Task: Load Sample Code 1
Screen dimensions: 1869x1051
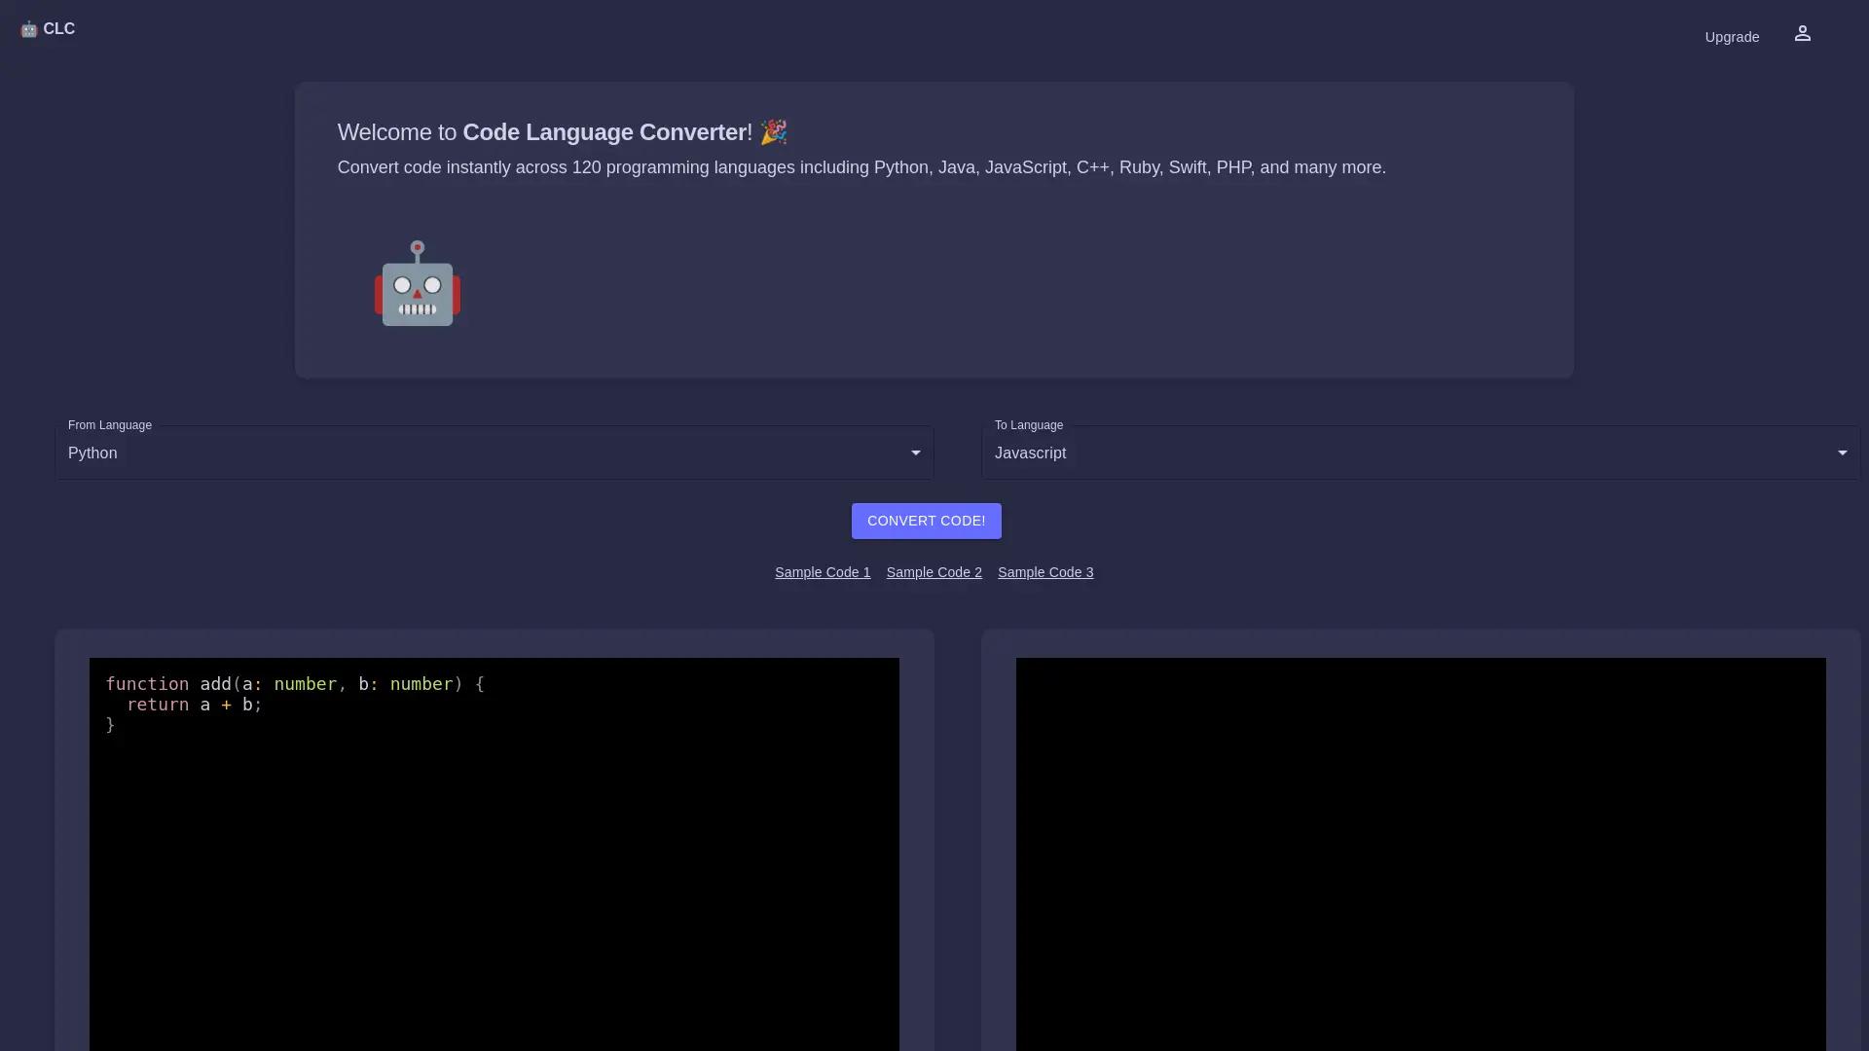Action: pyautogui.click(x=822, y=572)
